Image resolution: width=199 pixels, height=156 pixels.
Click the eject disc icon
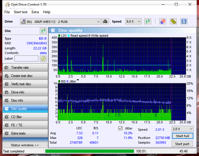point(105,21)
